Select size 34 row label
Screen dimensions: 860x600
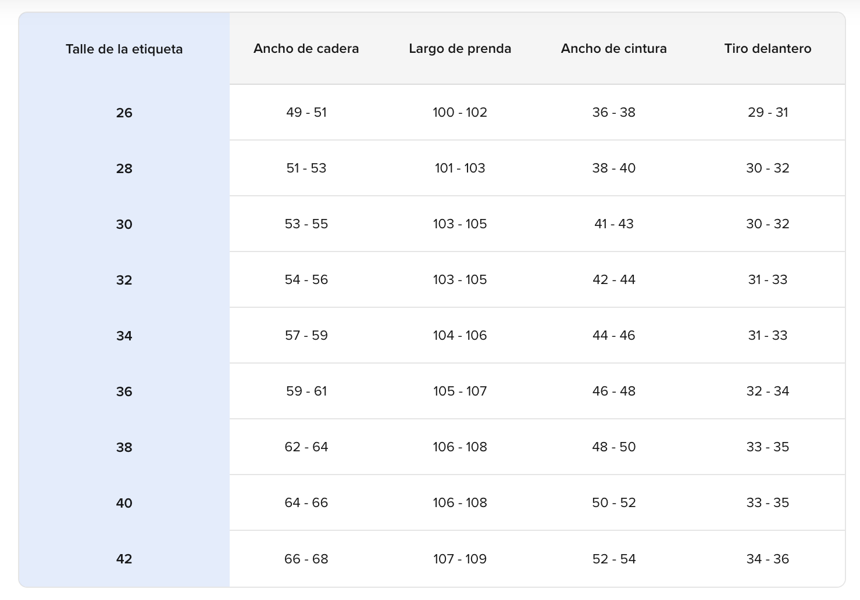[x=124, y=336]
